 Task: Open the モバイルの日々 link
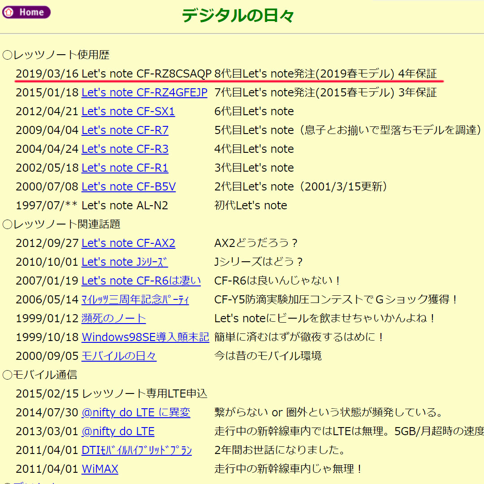(119, 356)
